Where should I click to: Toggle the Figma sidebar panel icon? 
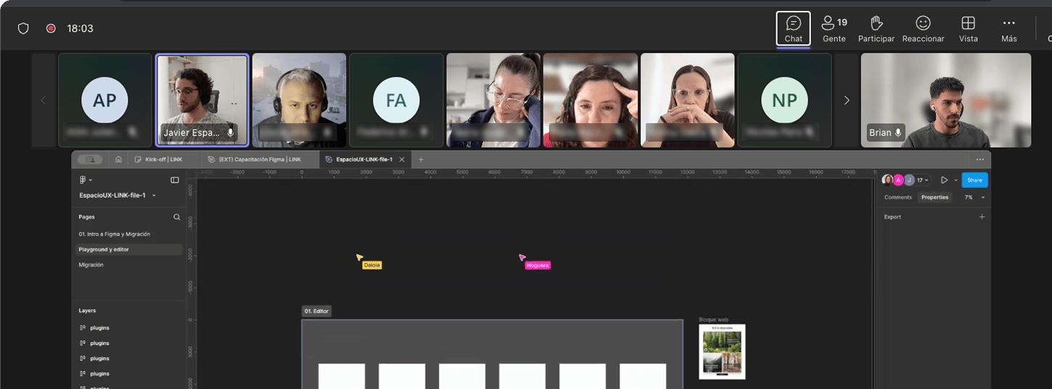point(175,180)
